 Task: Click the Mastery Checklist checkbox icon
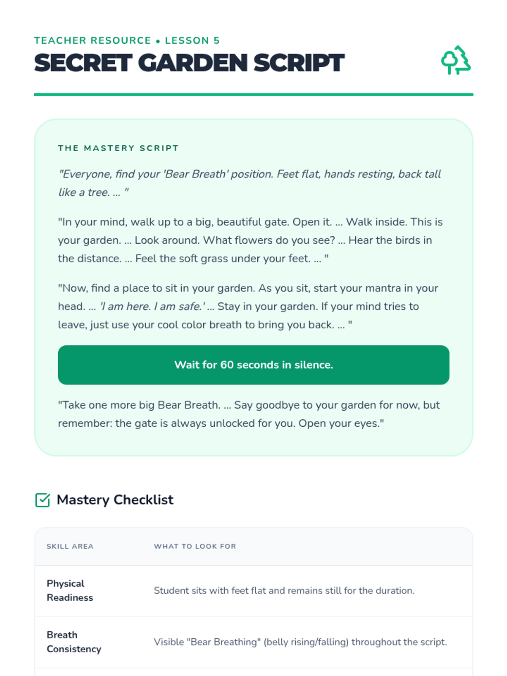click(x=43, y=500)
